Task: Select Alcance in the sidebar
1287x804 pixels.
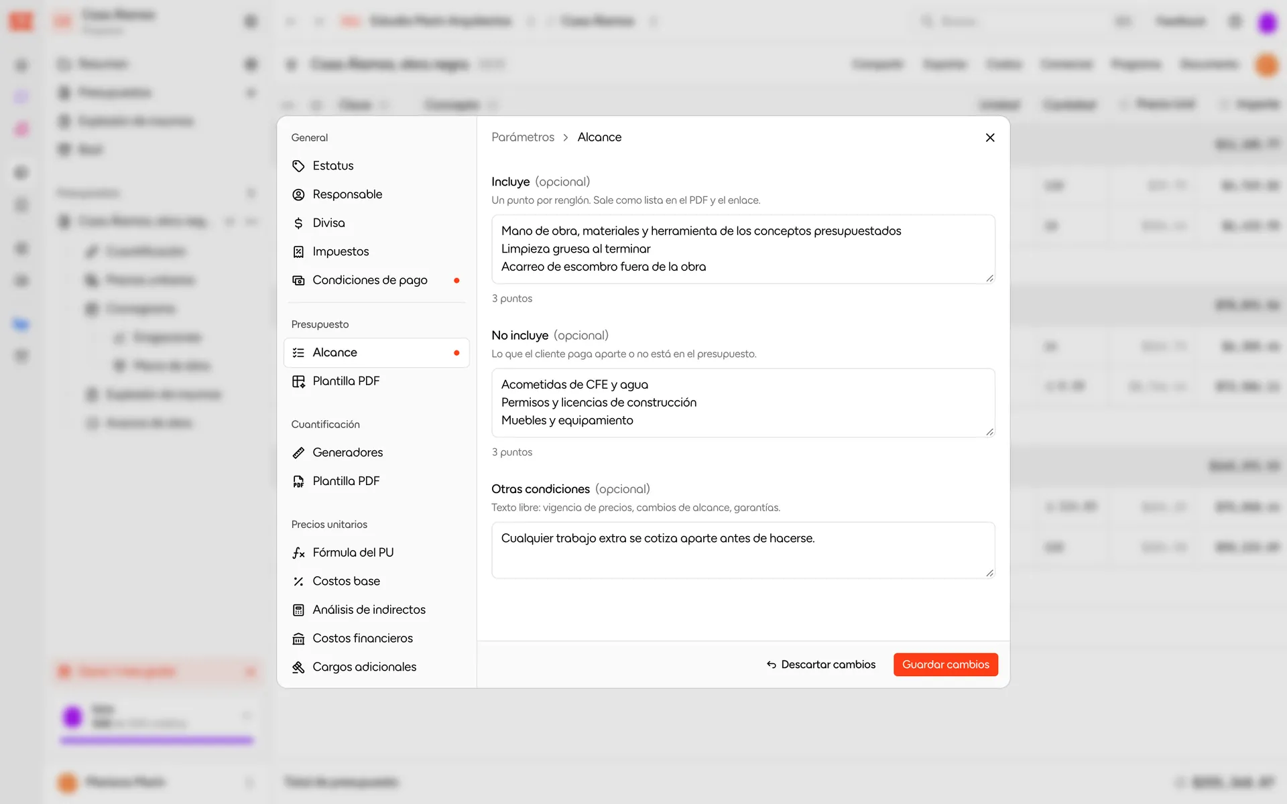Action: [x=376, y=352]
